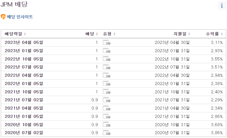The height and width of the screenshot is (138, 227).
Task: Click the payment date 2021년 07월 31일
Action: click(172, 100)
